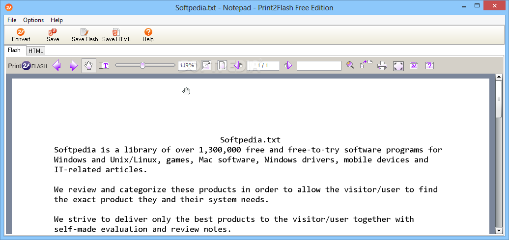Click the app icon in the title bar
The height and width of the screenshot is (240, 509).
(9, 7)
